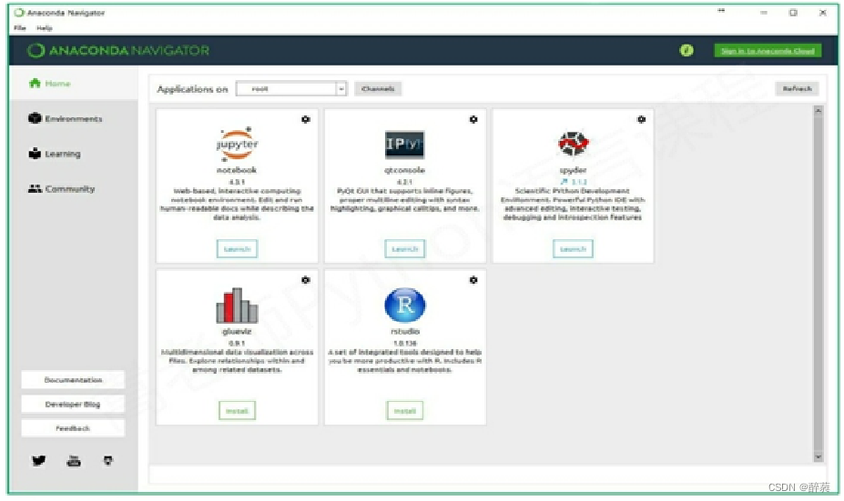The image size is (844, 501).
Task: Open gear options on the rstudio card
Action: point(473,280)
